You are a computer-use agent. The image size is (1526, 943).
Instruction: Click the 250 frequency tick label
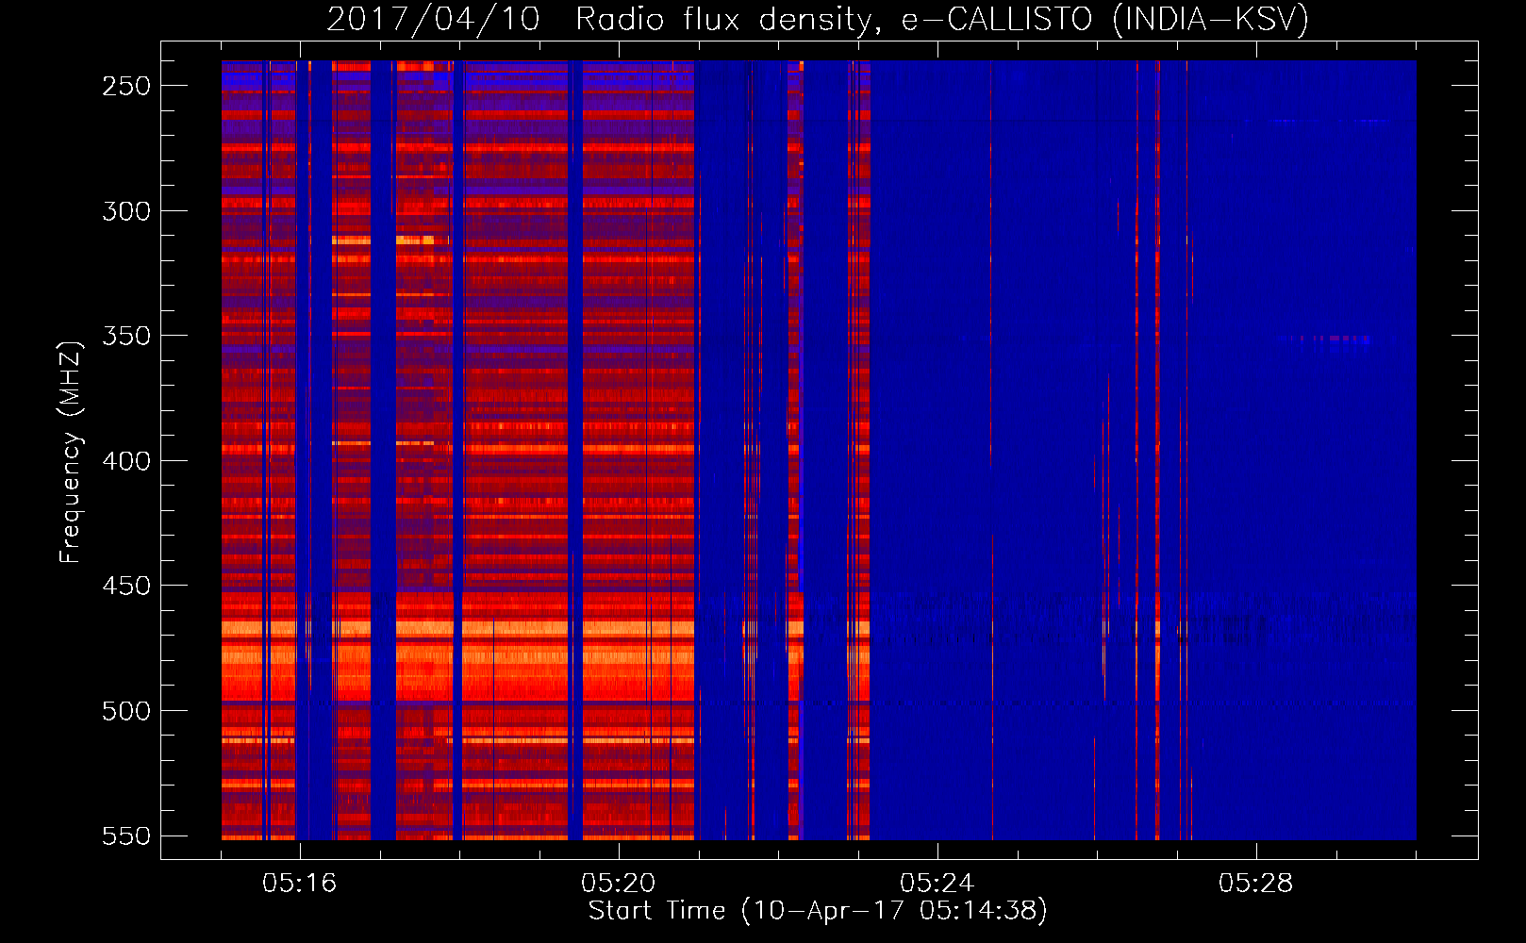click(126, 86)
